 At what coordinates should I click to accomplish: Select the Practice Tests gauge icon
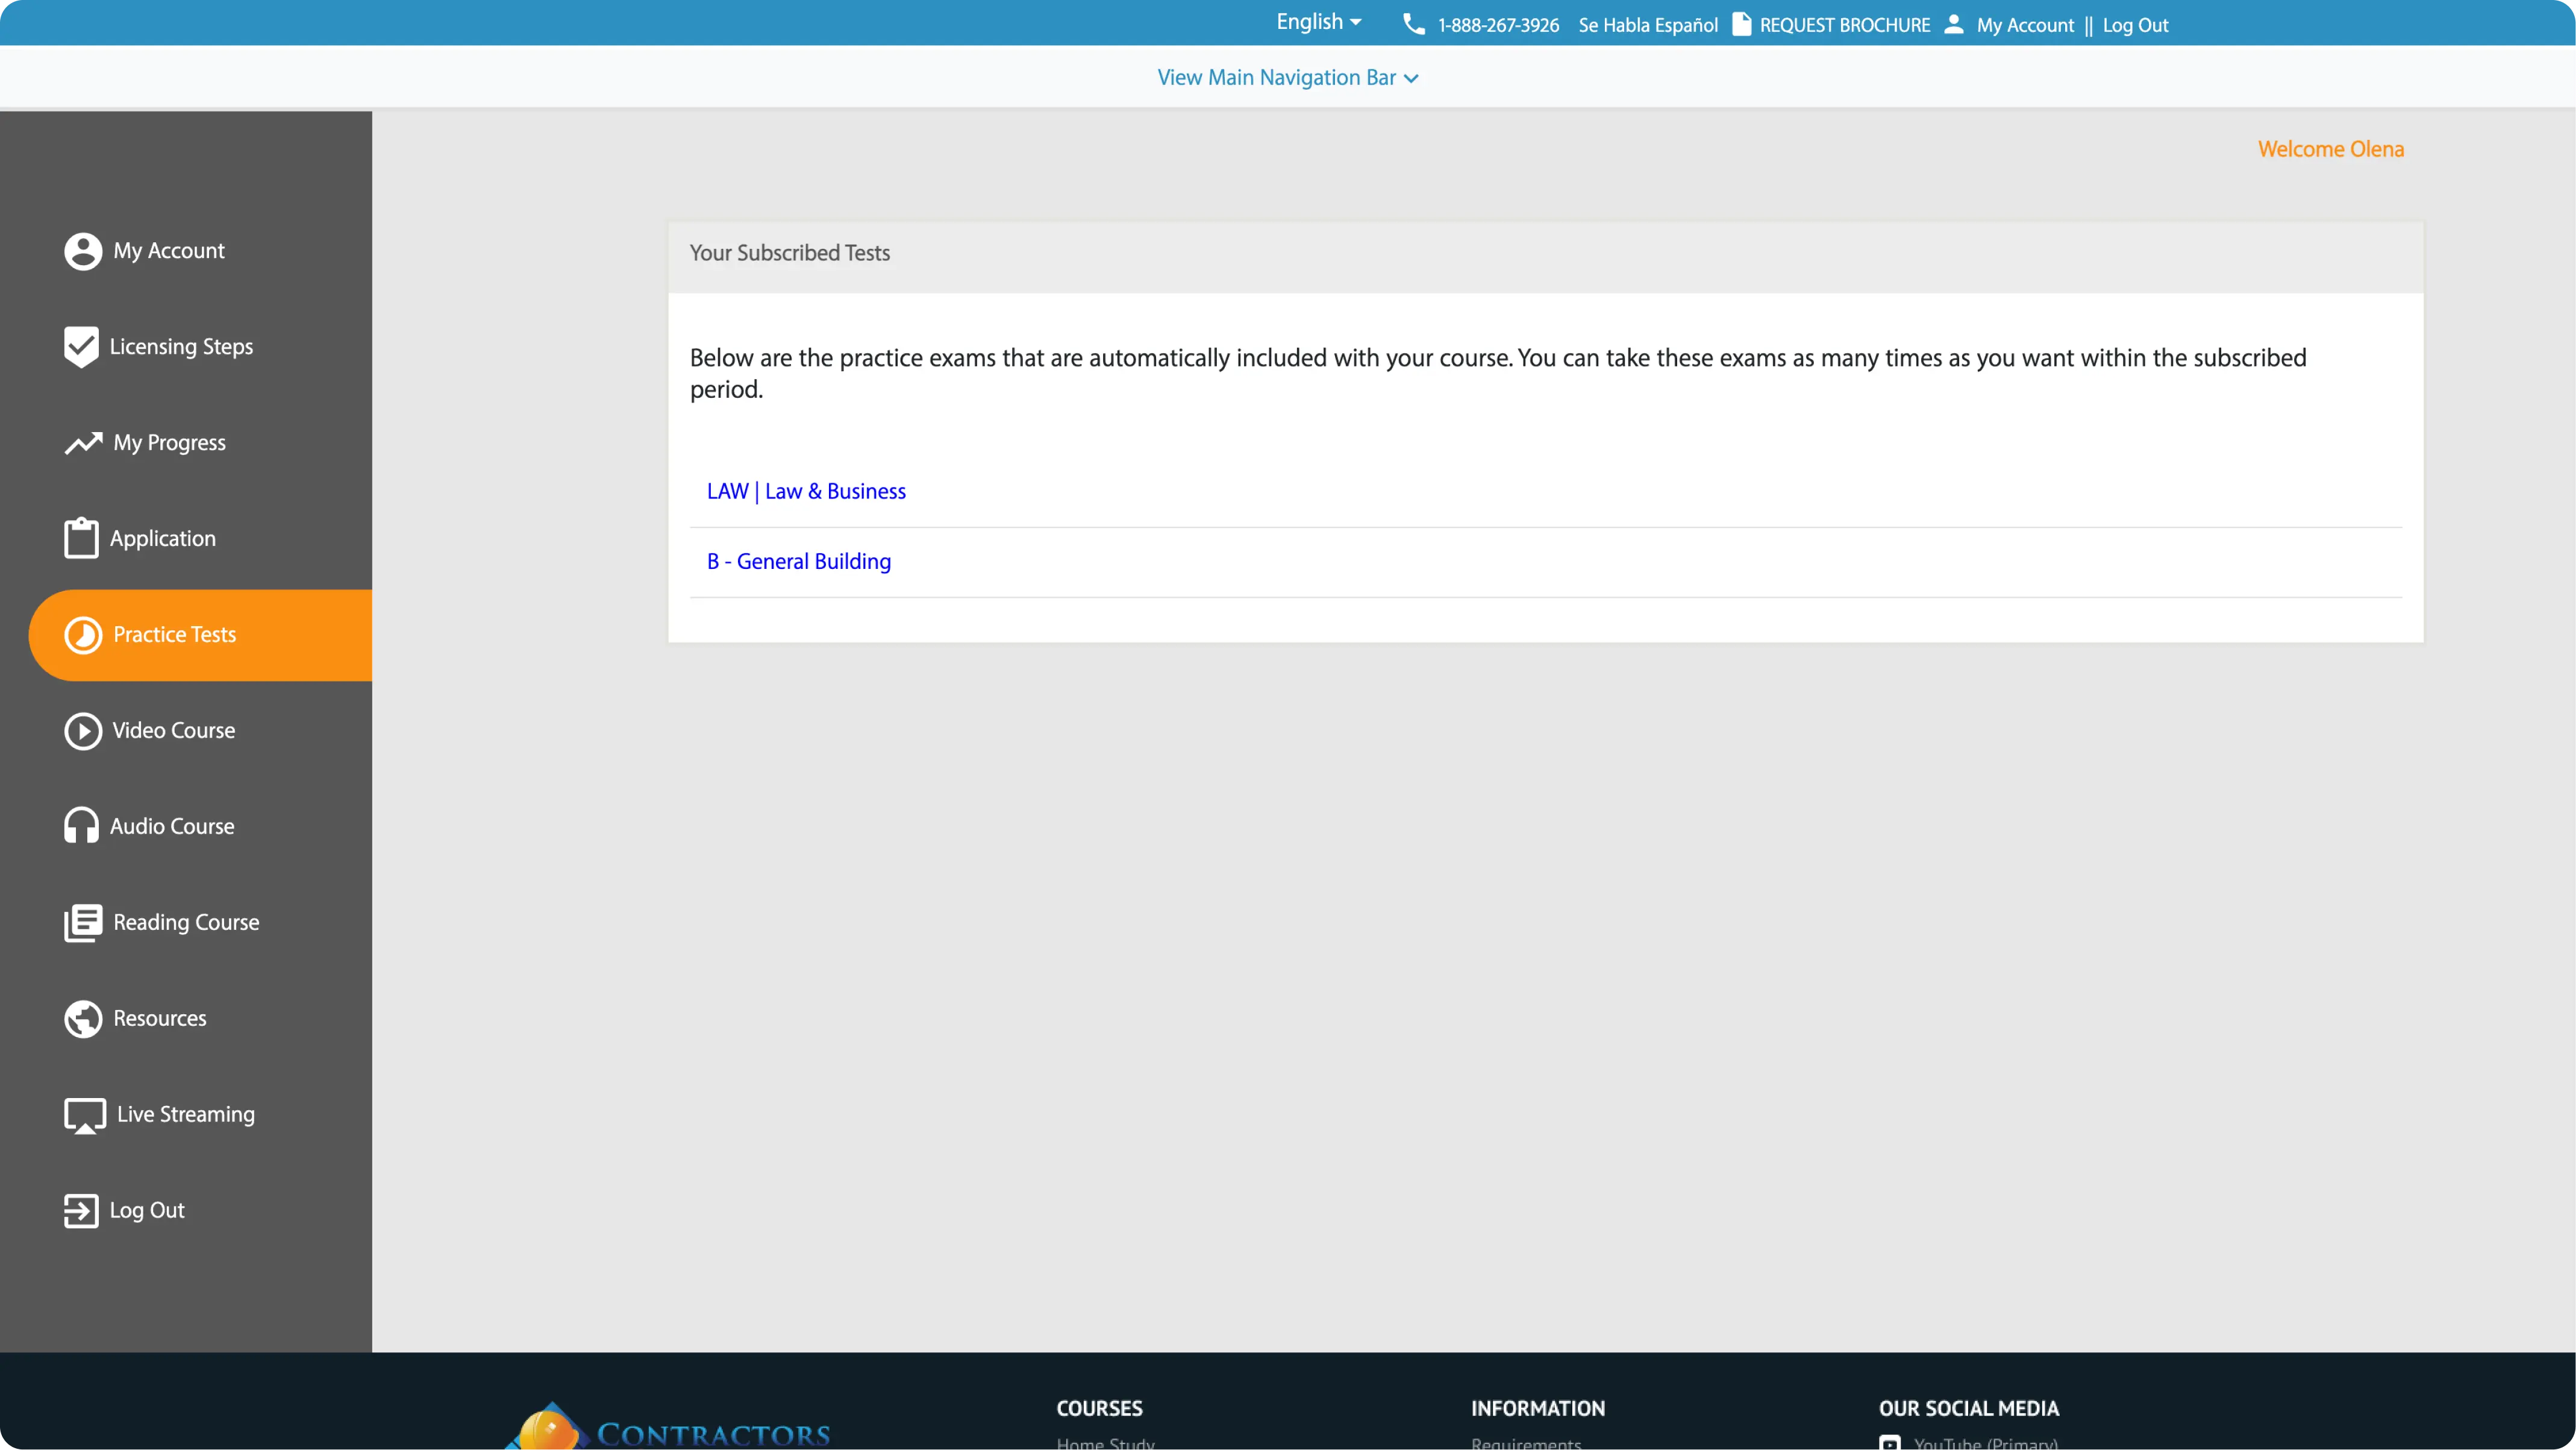[x=82, y=635]
